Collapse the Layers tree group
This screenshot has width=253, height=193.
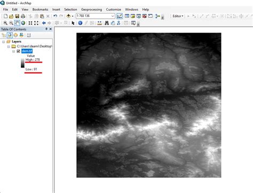pos(3,42)
